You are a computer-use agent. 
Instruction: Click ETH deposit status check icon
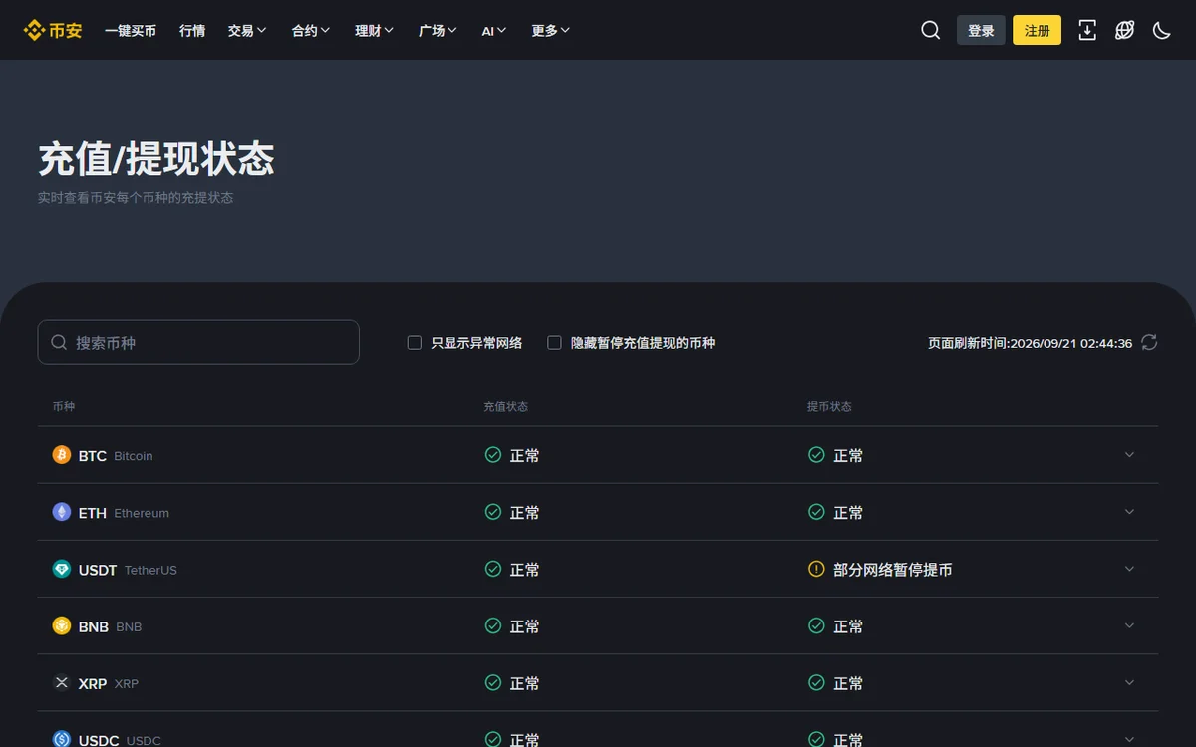(493, 512)
